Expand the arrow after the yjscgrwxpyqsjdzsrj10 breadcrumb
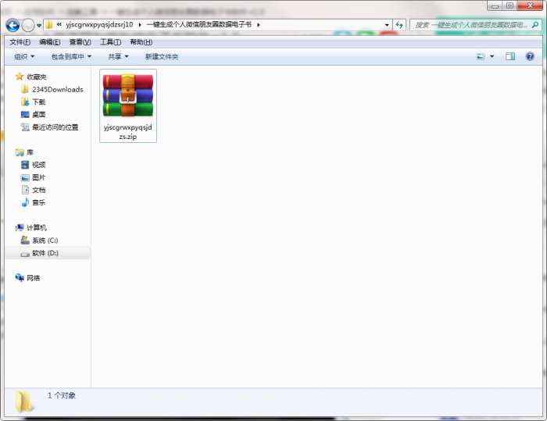 point(140,25)
